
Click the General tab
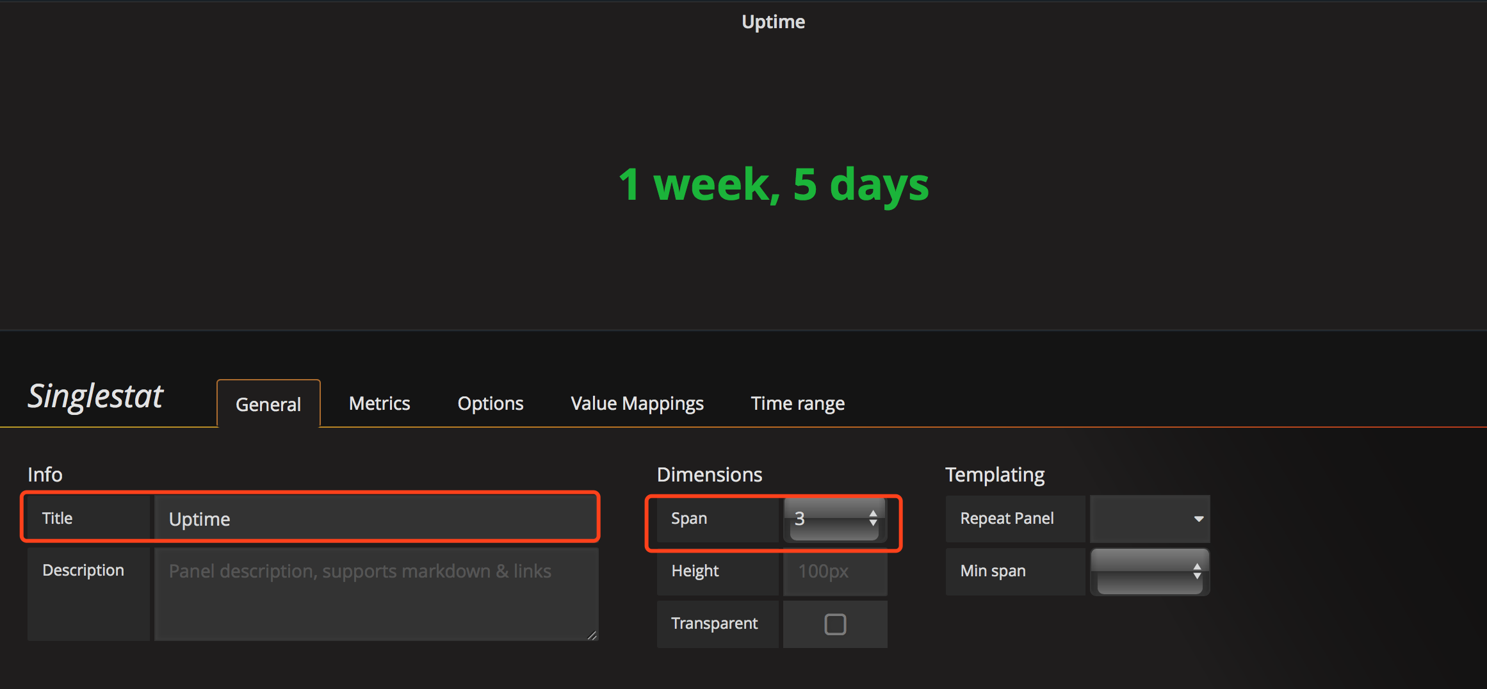click(268, 405)
